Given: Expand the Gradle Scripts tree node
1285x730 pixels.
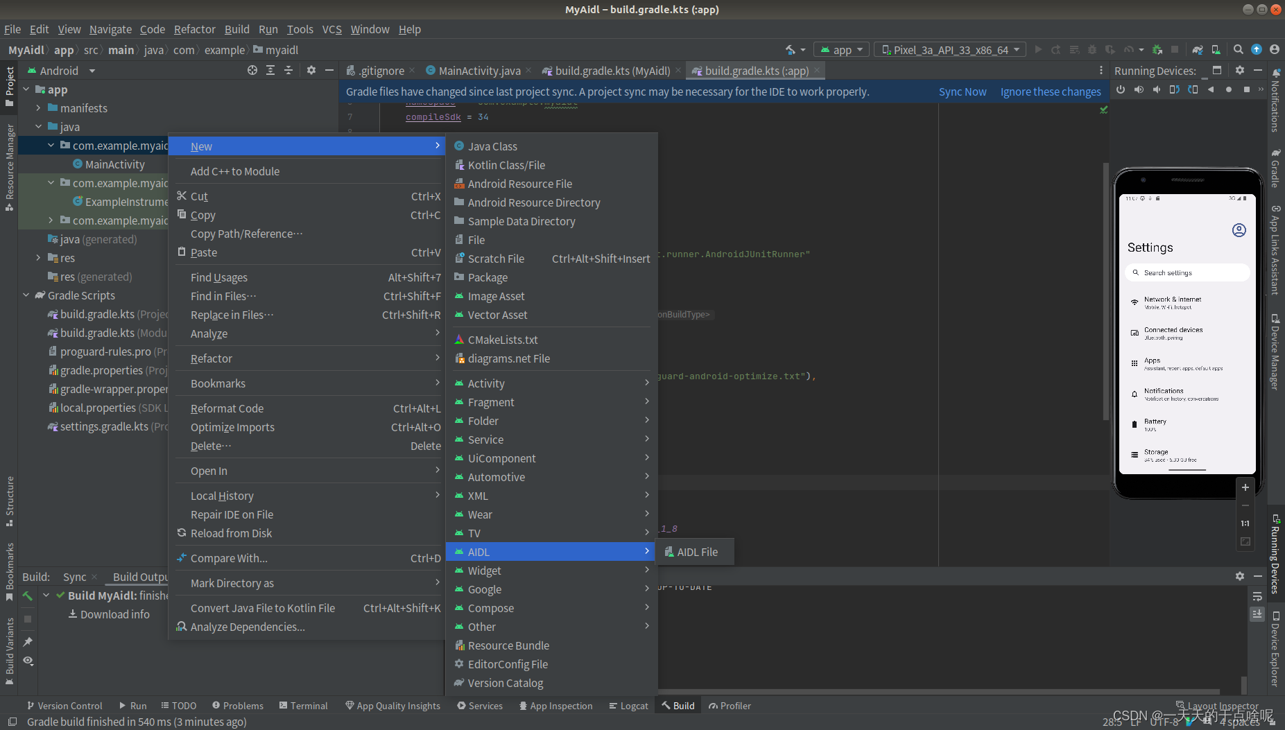Looking at the screenshot, I should (x=26, y=295).
